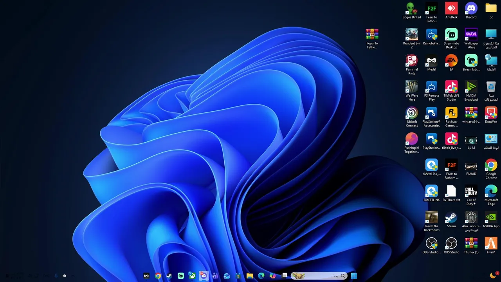Open Streamlabs from the taskbar
The height and width of the screenshot is (282, 501).
tap(181, 276)
